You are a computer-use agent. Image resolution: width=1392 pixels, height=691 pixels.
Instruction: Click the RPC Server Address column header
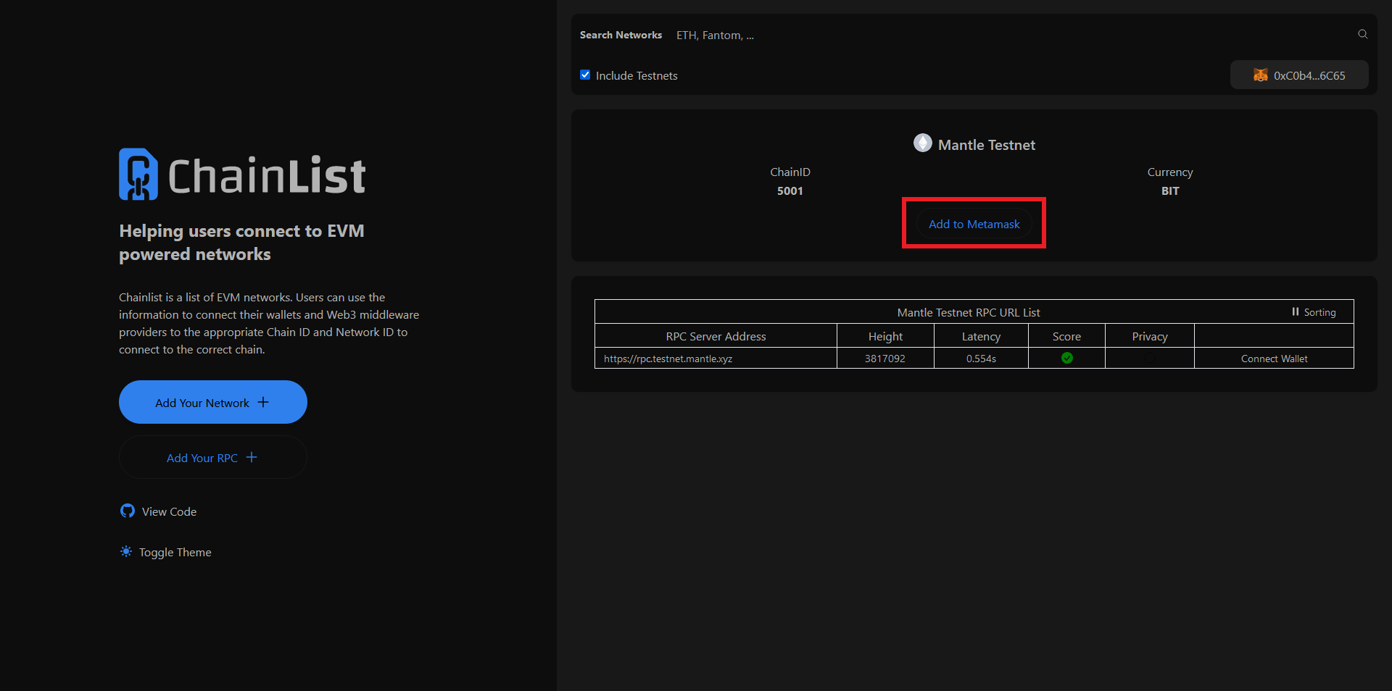coord(715,336)
